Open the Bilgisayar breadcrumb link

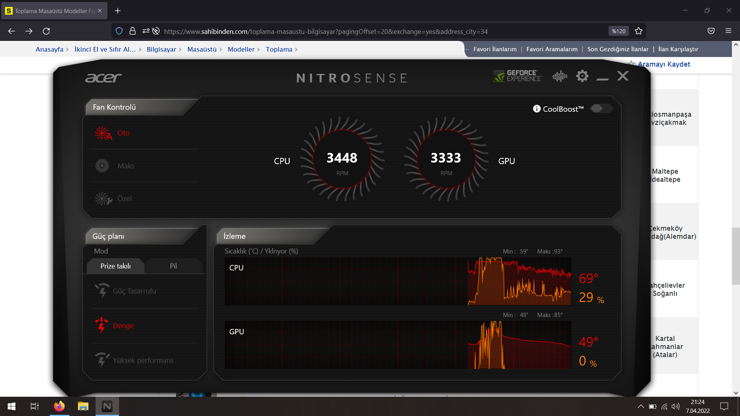pos(161,49)
